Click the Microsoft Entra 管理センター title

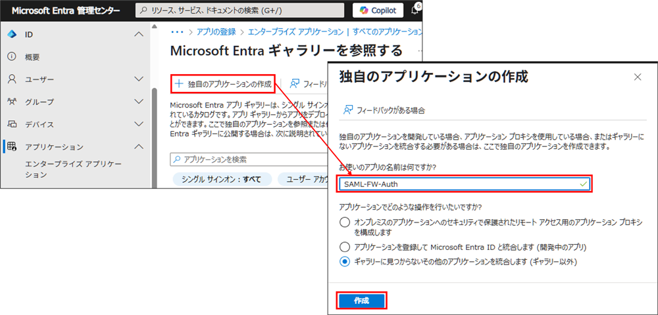65,11
